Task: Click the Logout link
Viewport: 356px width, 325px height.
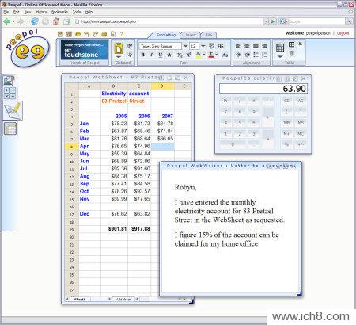Action: pyautogui.click(x=343, y=33)
